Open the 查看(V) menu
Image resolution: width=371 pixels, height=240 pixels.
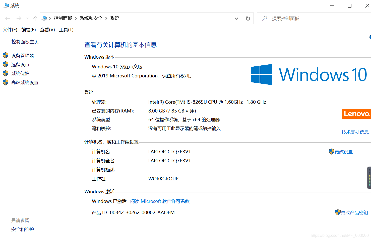pos(47,30)
